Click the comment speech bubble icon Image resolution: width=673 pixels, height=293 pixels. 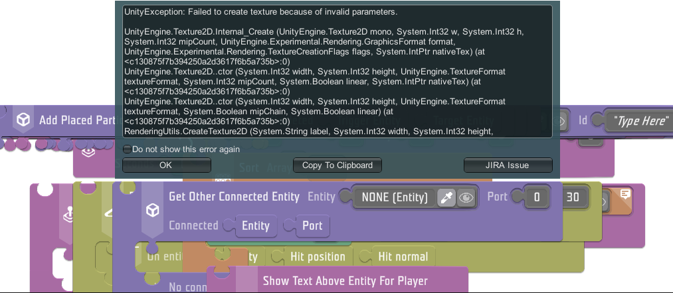click(625, 194)
